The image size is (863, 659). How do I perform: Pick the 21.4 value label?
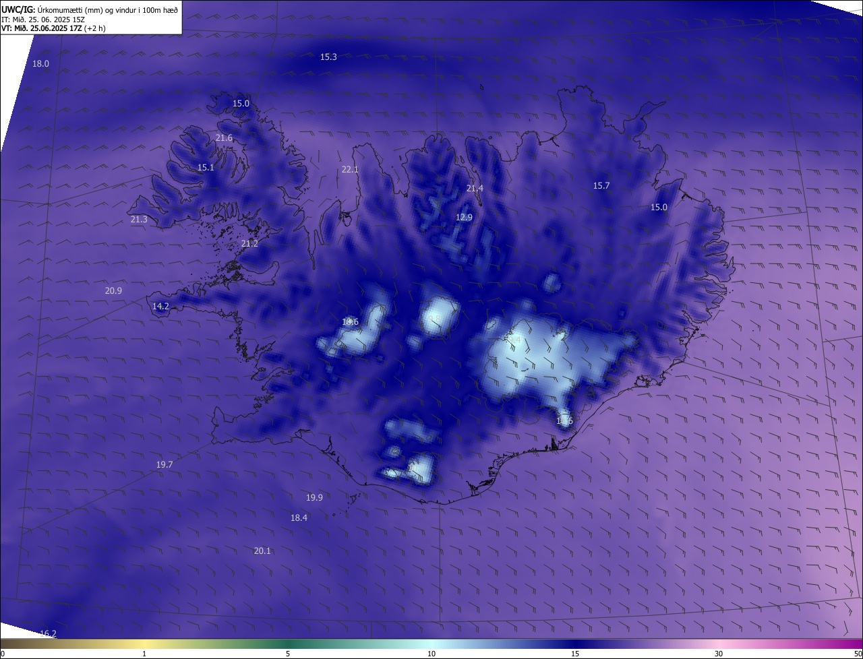(x=475, y=188)
